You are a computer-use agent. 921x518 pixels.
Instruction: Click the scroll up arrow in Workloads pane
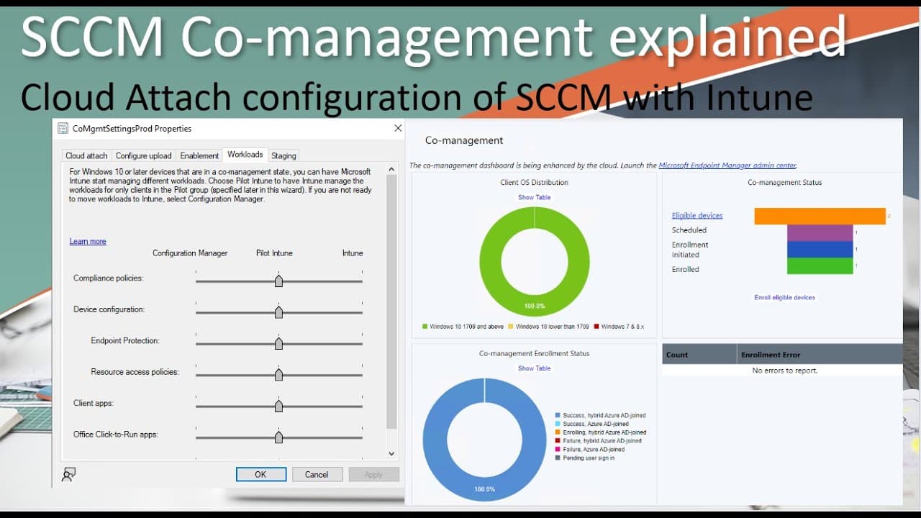[391, 170]
